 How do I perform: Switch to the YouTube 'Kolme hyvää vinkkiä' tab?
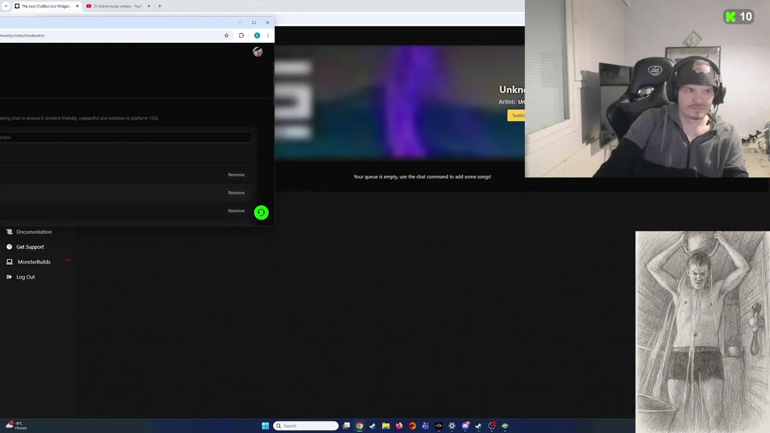[x=117, y=6]
